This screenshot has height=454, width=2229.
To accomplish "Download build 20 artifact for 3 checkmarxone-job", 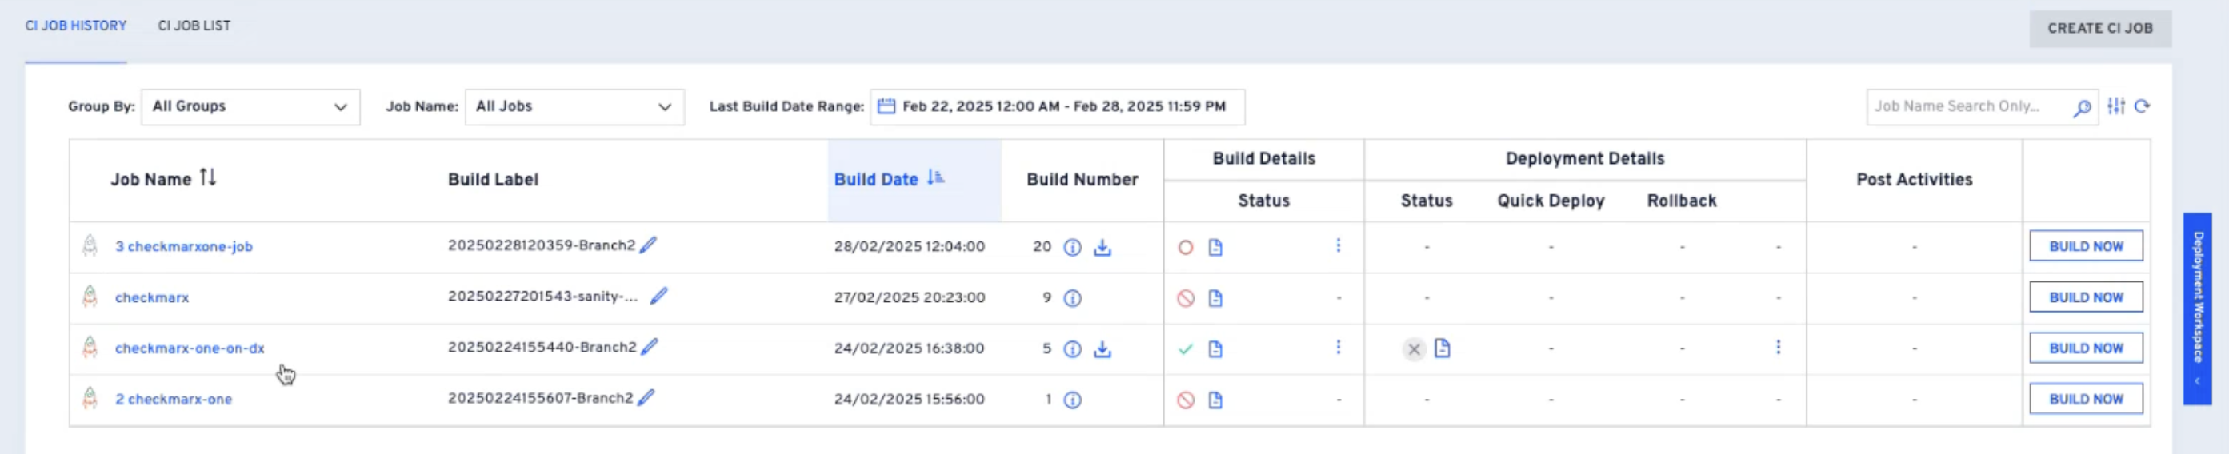I will [x=1102, y=247].
